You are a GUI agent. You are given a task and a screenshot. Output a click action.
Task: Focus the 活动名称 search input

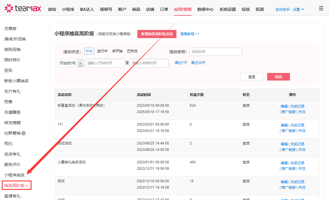(x=216, y=52)
